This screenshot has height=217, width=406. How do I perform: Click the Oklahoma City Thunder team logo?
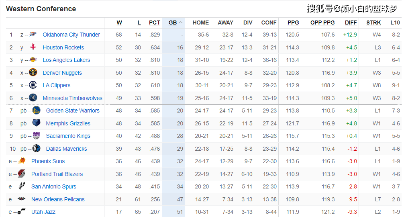pyautogui.click(x=33, y=34)
